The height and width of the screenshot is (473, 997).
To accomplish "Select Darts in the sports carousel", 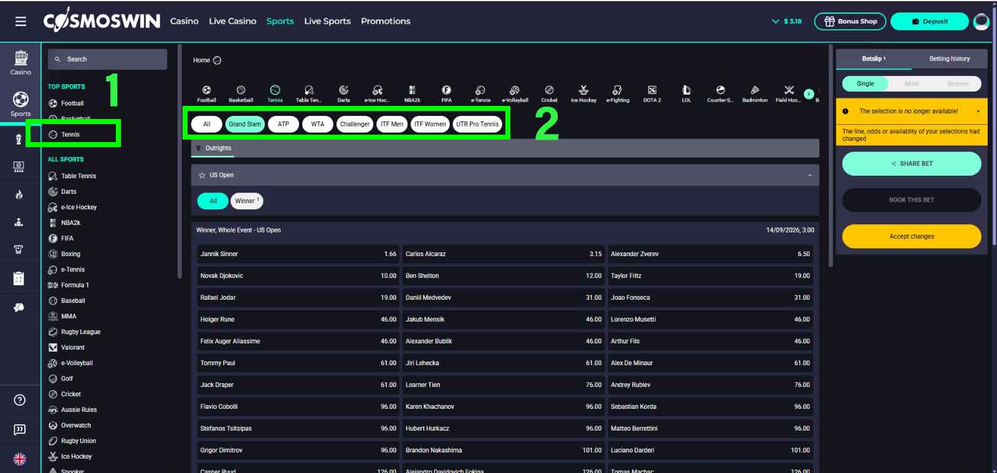I will pos(343,93).
